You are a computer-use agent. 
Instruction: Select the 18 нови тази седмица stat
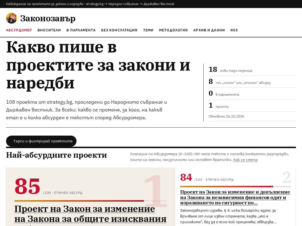coord(252,70)
